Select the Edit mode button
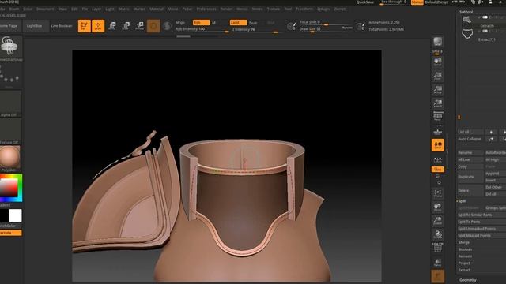The image size is (506, 284). tap(85, 26)
